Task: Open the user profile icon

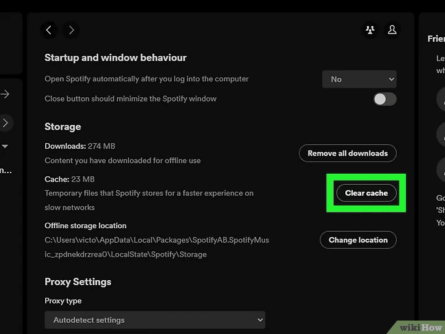Action: pyautogui.click(x=392, y=30)
